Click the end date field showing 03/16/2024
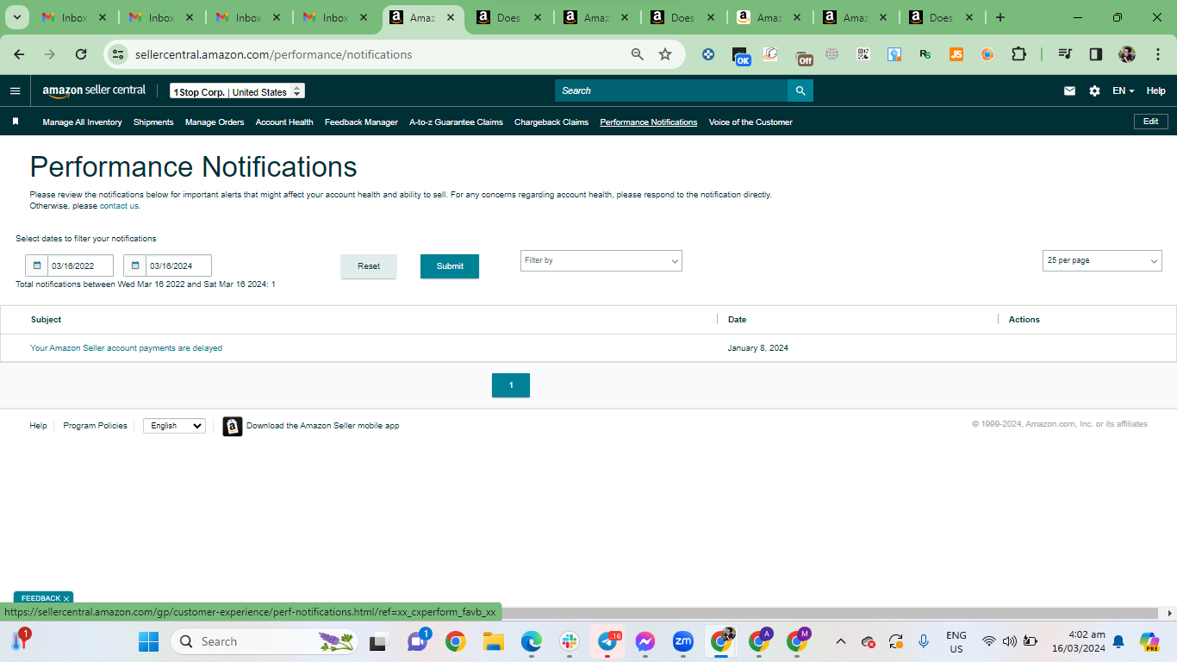Image resolution: width=1177 pixels, height=662 pixels. tap(178, 265)
